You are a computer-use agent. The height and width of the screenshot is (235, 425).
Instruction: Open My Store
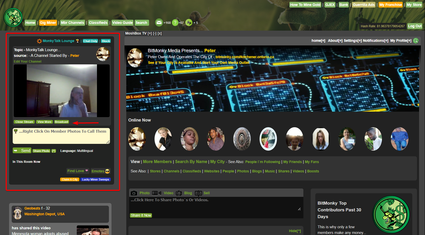pyautogui.click(x=414, y=5)
